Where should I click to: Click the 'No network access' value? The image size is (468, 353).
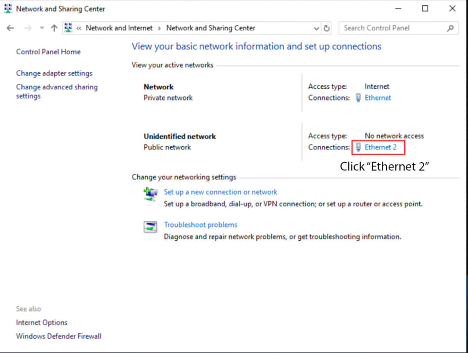(394, 136)
